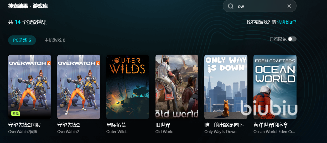The width and height of the screenshot is (327, 143).
Task: Switch to the PC游戏 6 tab
Action: (22, 40)
